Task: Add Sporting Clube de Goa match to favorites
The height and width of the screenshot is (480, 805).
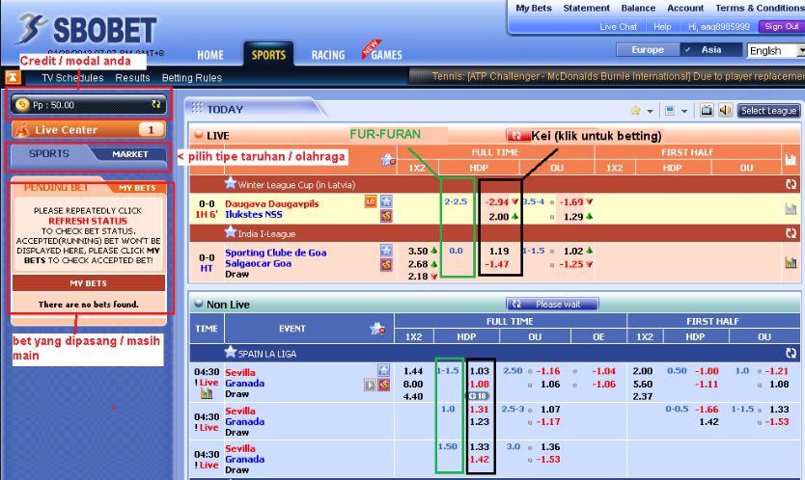Action: [386, 251]
